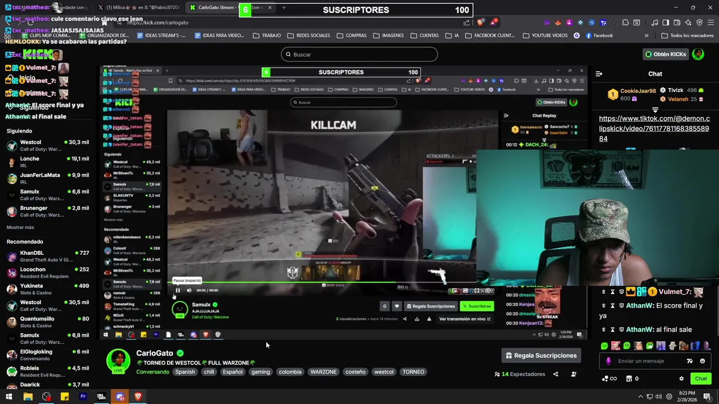Open Premiere Pro from the taskbar
Viewport: 719px width, 404px height.
point(83,397)
